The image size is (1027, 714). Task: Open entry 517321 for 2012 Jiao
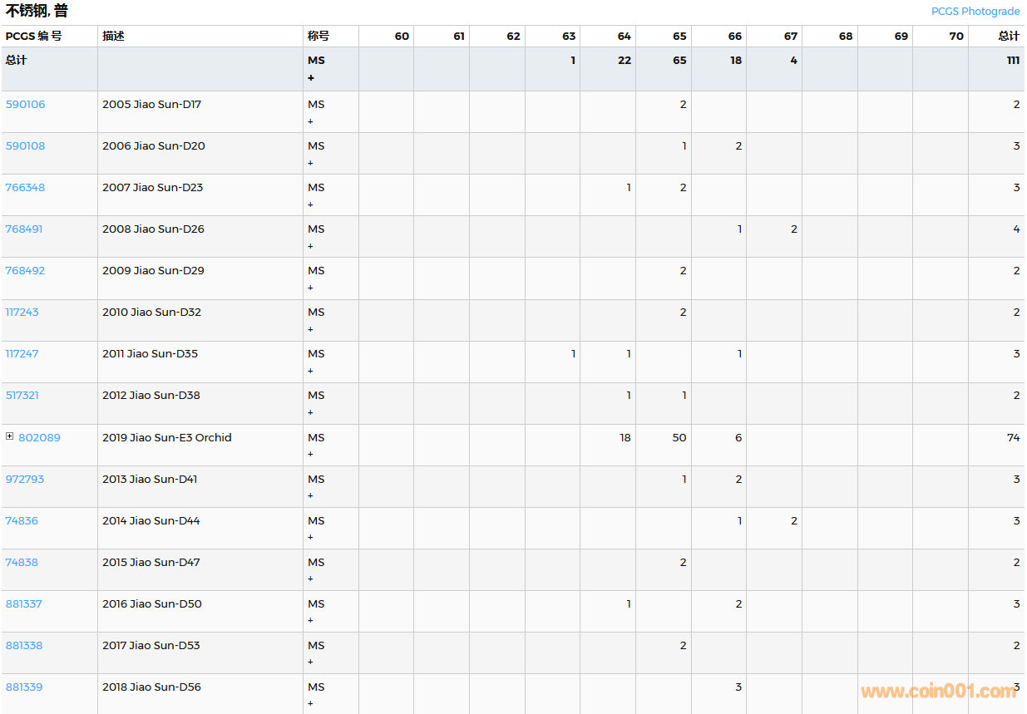click(22, 396)
